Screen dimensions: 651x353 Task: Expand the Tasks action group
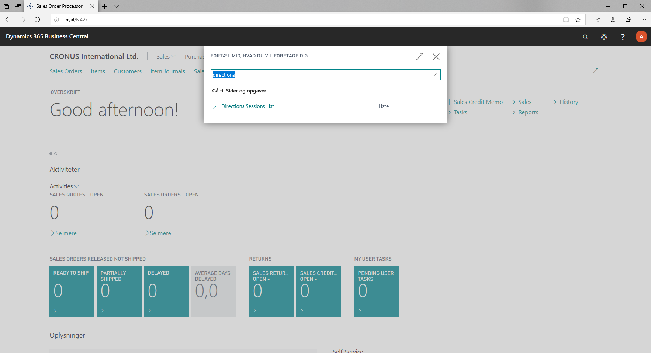(457, 112)
